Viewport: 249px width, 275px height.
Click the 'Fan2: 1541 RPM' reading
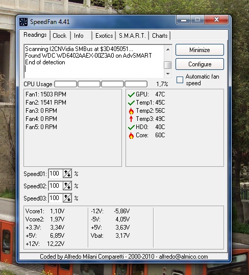tap(46, 103)
